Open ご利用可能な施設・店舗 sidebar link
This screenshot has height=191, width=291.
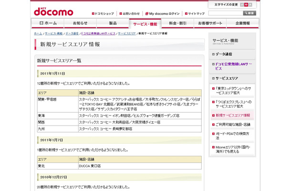(233, 125)
